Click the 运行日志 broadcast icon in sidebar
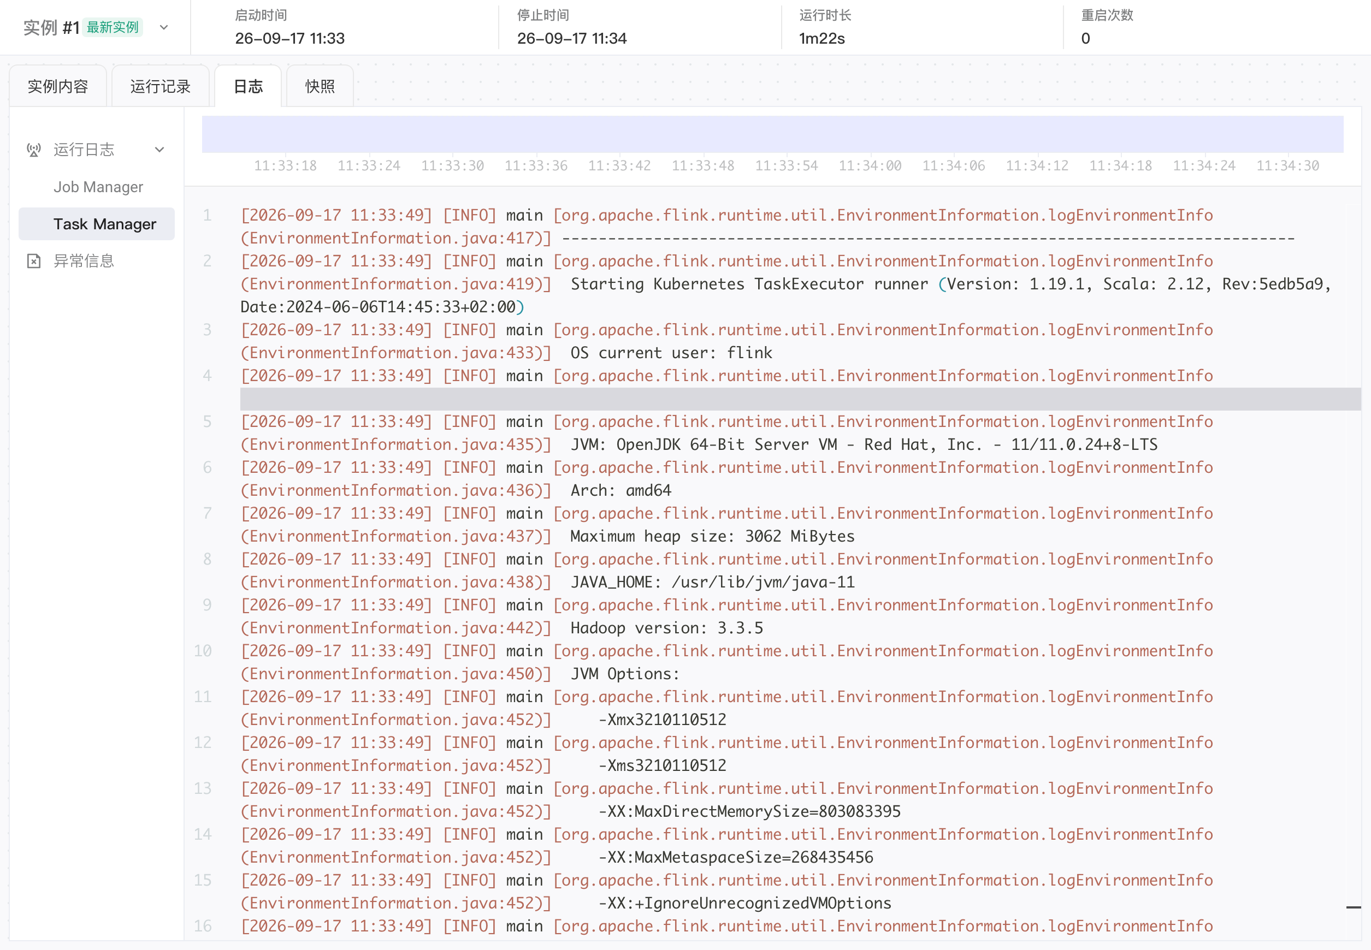The width and height of the screenshot is (1371, 950). click(x=34, y=150)
